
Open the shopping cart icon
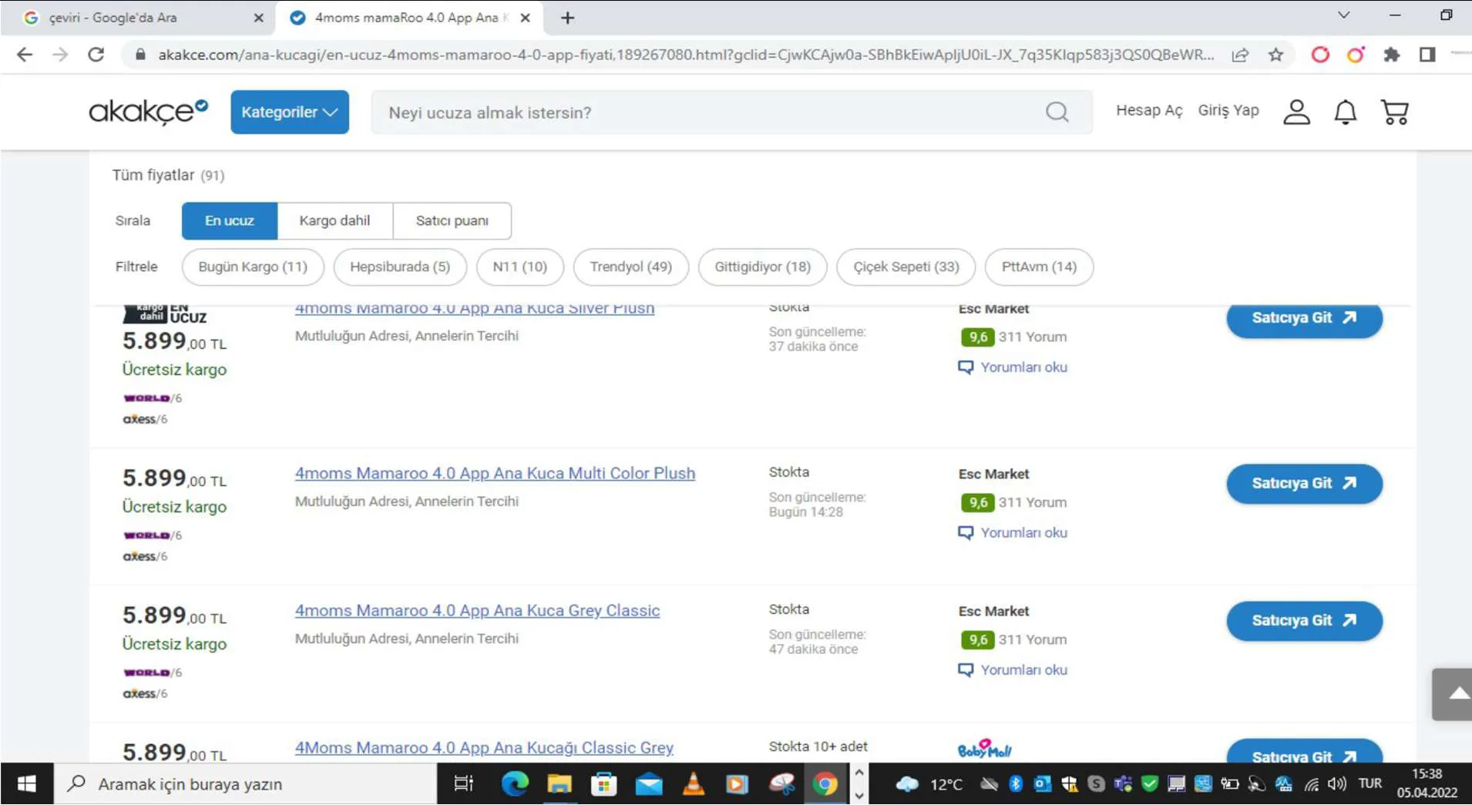[1395, 112]
